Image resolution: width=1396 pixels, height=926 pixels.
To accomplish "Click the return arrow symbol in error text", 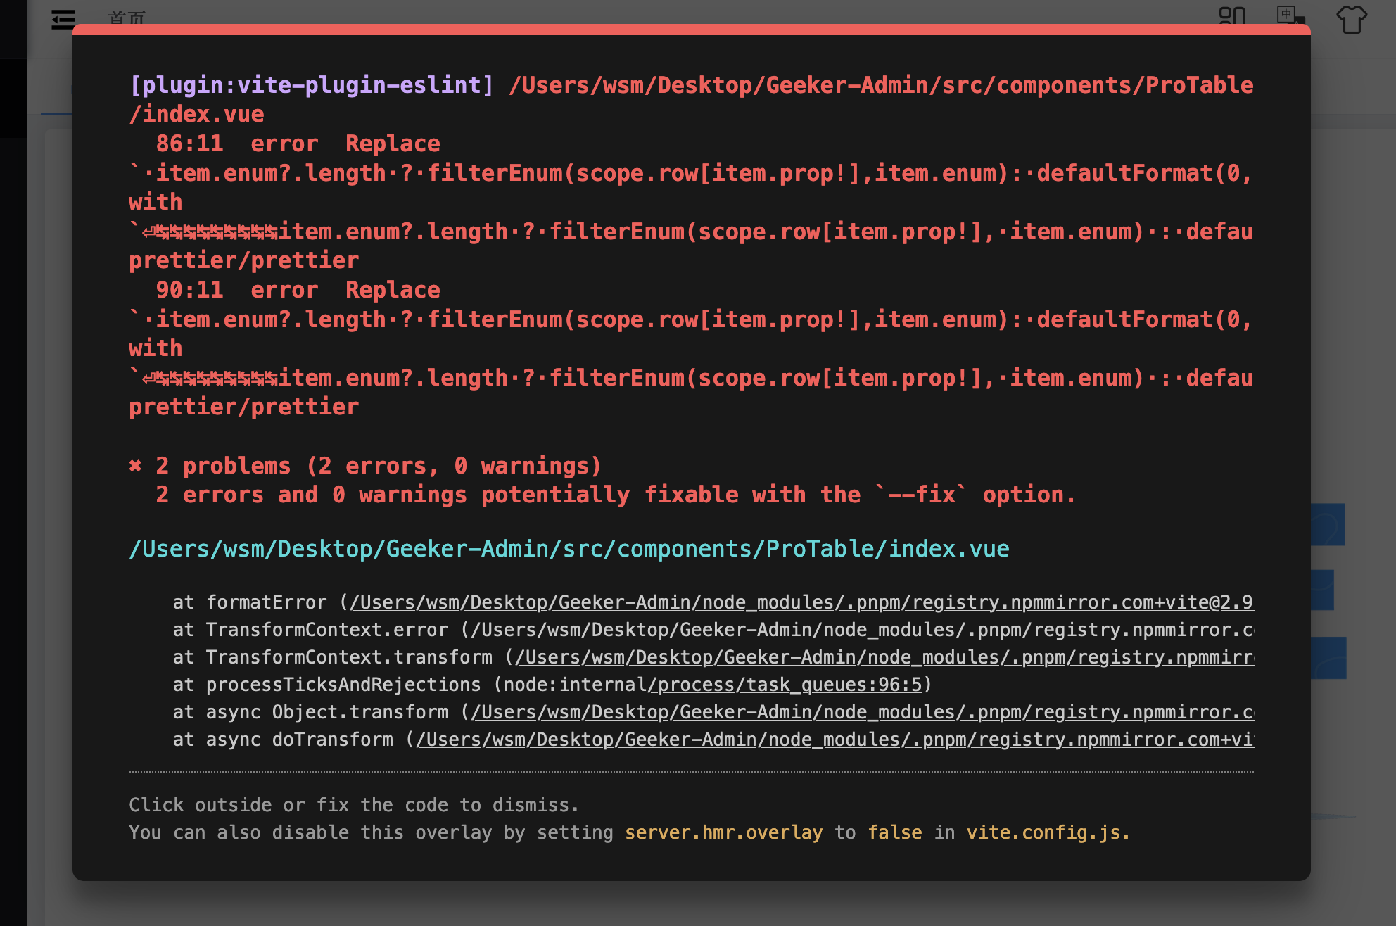I will (148, 232).
